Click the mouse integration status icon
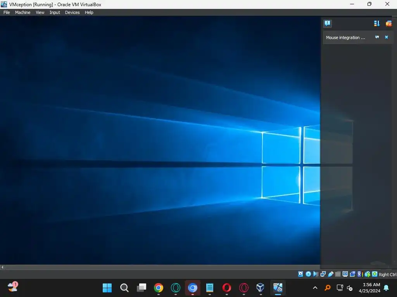The height and width of the screenshot is (297, 397). [x=368, y=274]
